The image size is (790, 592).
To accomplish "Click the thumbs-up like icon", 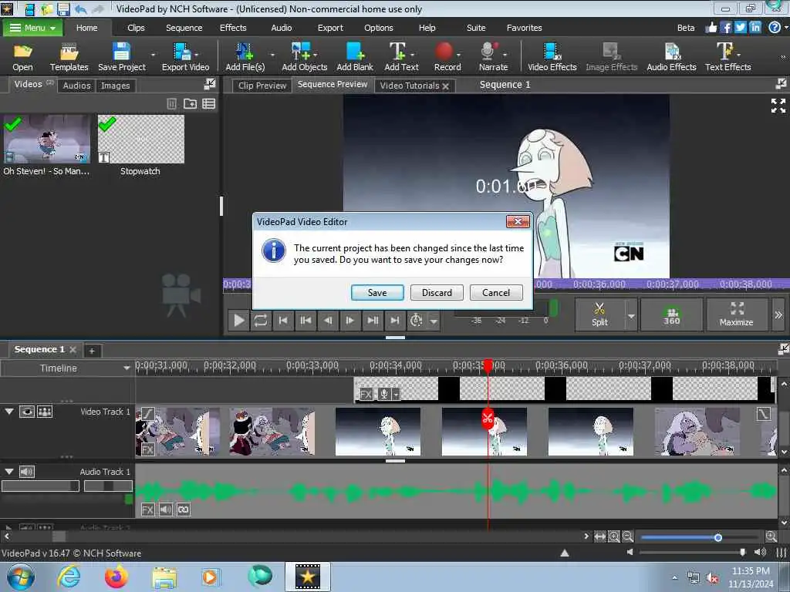I will [x=711, y=28].
